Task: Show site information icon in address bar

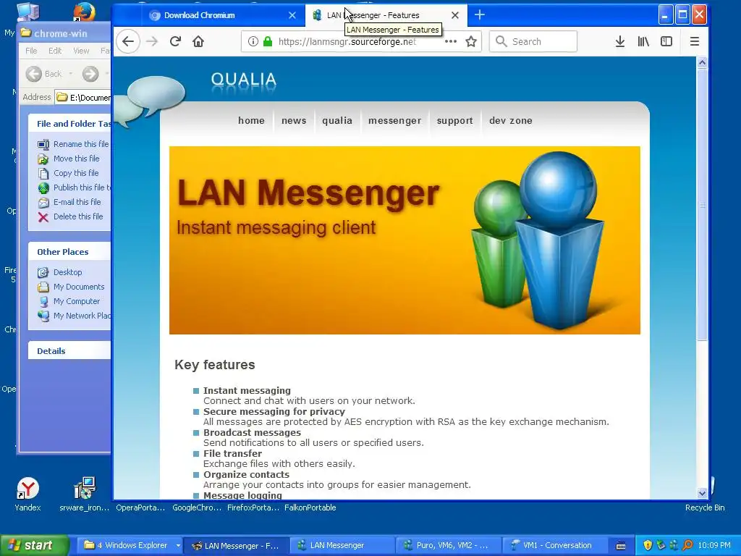Action: [253, 41]
